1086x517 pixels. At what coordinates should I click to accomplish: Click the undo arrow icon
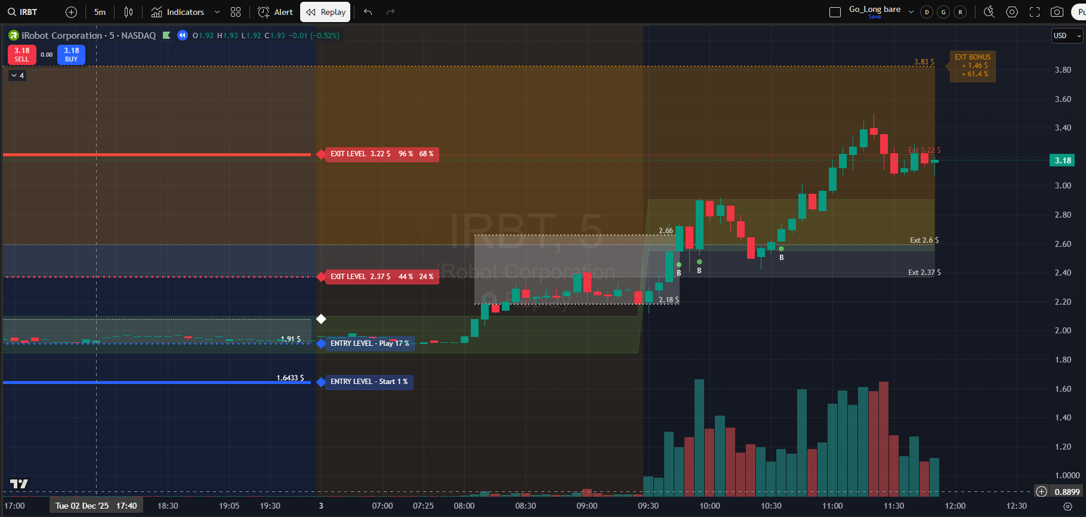368,12
